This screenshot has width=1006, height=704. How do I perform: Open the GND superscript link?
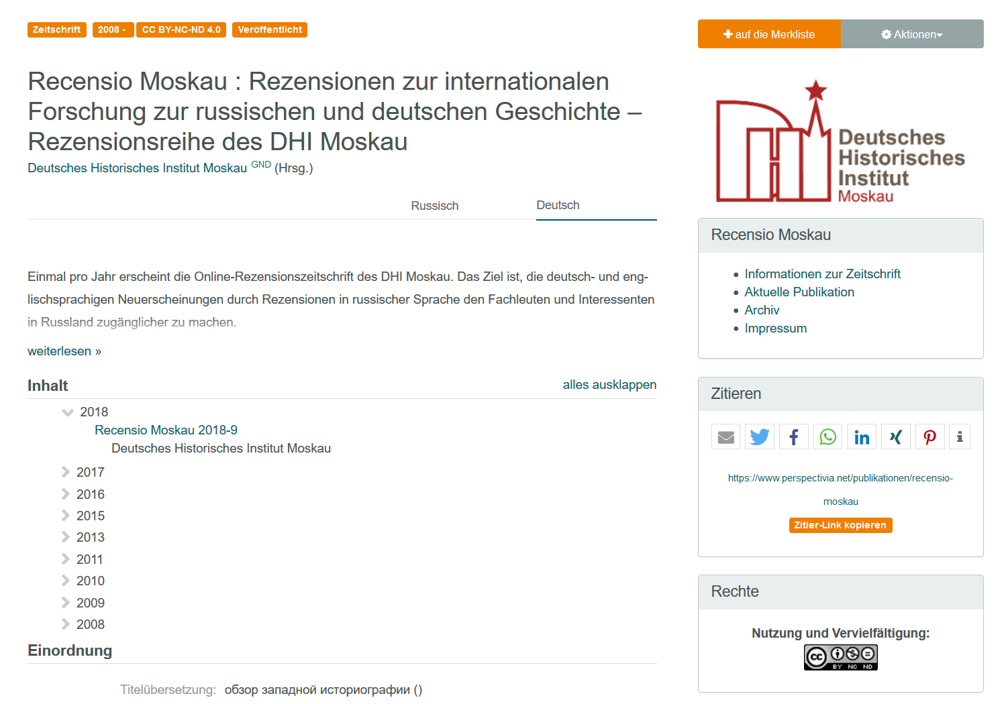pyautogui.click(x=261, y=164)
